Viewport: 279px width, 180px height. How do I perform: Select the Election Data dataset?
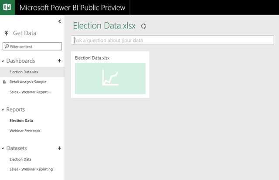(x=20, y=160)
